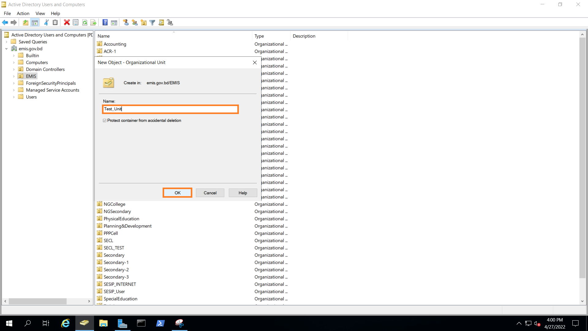Expand the ForeignSecurityPrincipals node
This screenshot has height=331, width=588.
coord(14,83)
